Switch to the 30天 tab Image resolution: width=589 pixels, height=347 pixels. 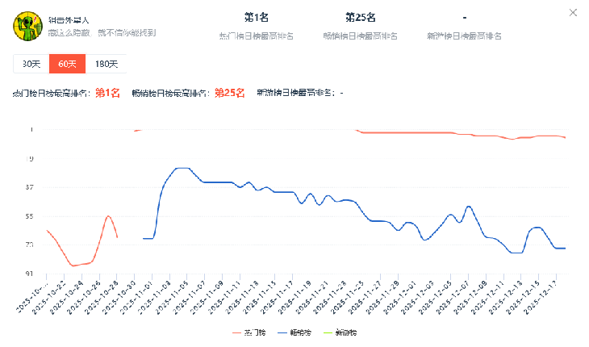pyautogui.click(x=31, y=64)
